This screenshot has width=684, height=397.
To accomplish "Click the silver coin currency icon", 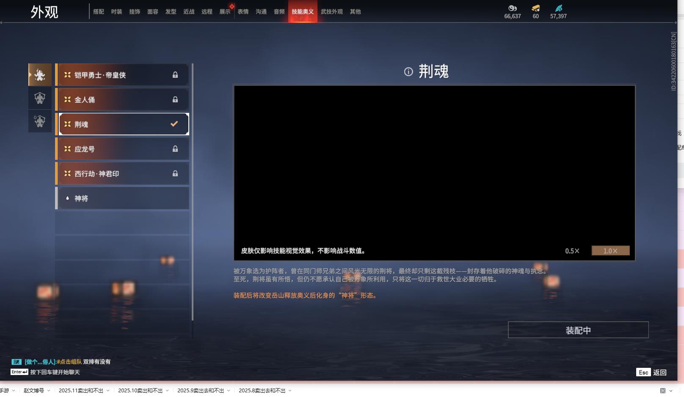I will point(513,8).
